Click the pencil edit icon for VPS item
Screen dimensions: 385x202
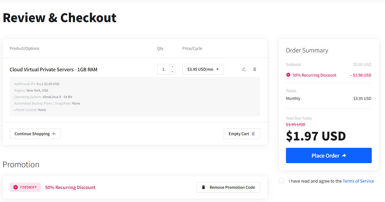pyautogui.click(x=244, y=69)
